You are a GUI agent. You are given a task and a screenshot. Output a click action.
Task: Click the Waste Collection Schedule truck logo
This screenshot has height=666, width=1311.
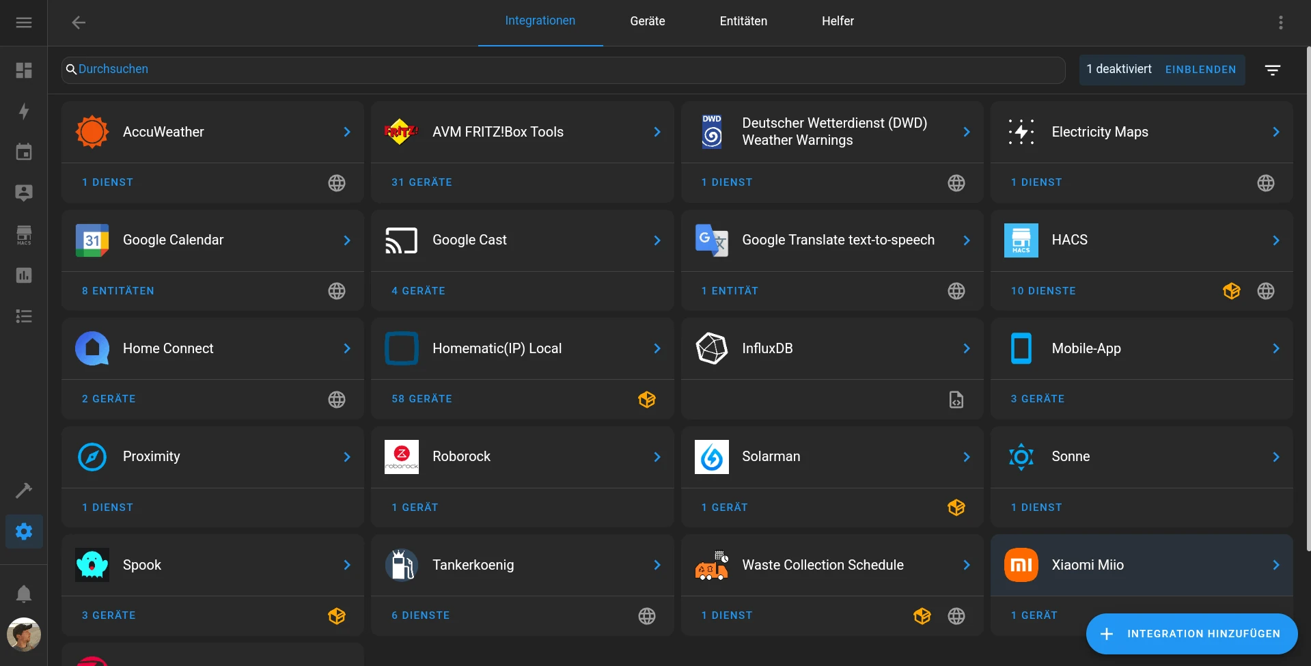click(712, 565)
